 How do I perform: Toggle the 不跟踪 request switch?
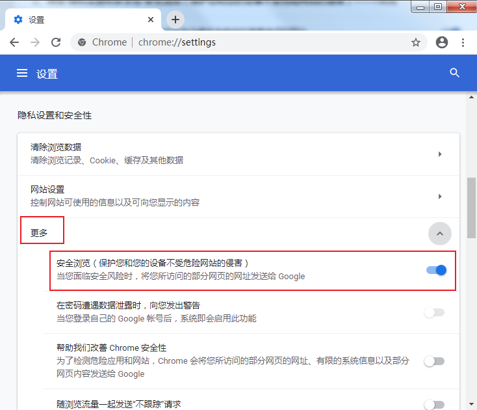tap(434, 405)
